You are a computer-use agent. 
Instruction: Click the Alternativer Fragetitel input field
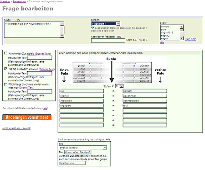[x=108, y=41]
